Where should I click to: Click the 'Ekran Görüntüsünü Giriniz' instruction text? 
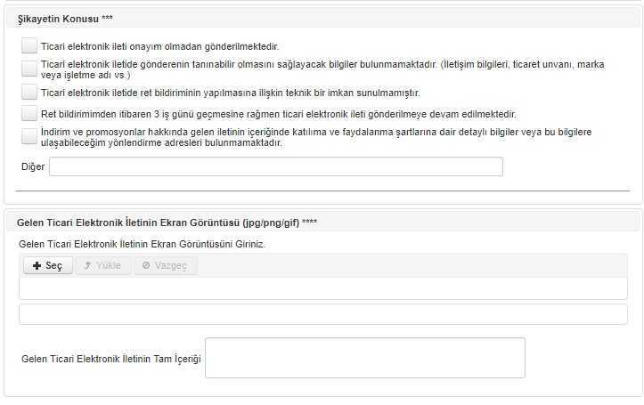point(143,244)
